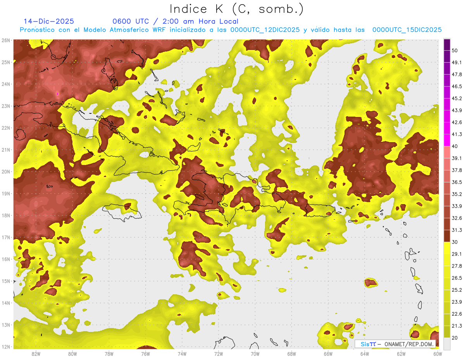
Task: Click the colorbar value "36.5"
Action: click(x=457, y=182)
